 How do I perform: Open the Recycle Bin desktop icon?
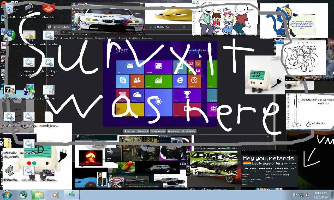pyautogui.click(x=10, y=11)
